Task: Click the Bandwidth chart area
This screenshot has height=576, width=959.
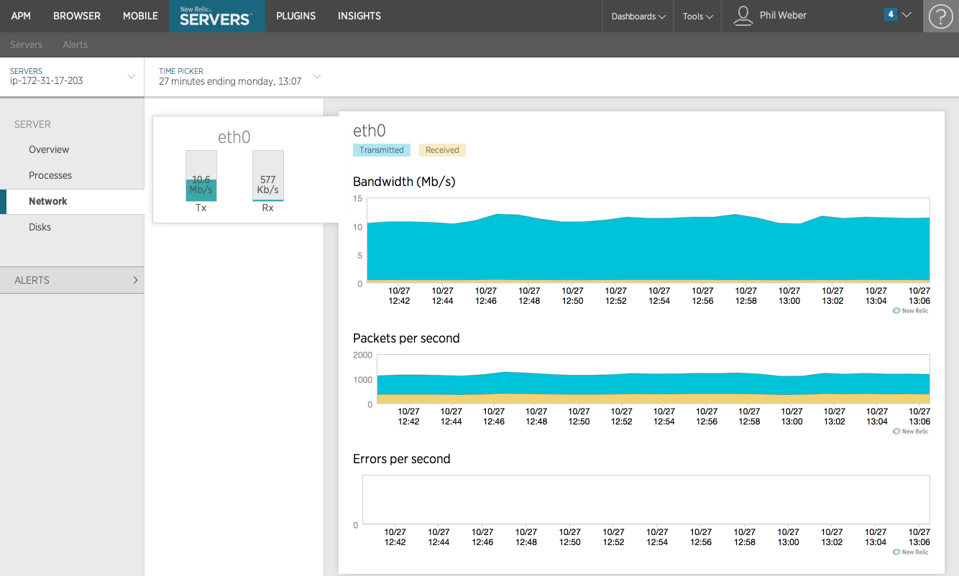Action: 648,241
